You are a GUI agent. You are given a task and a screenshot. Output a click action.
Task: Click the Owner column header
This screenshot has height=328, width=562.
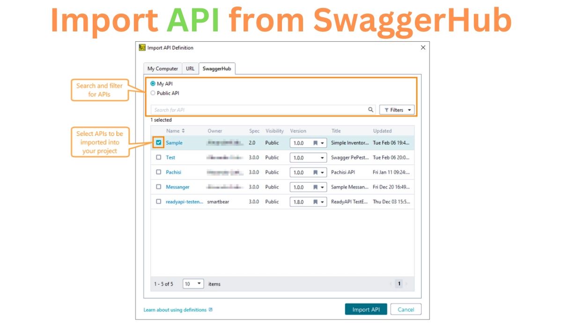tap(215, 131)
